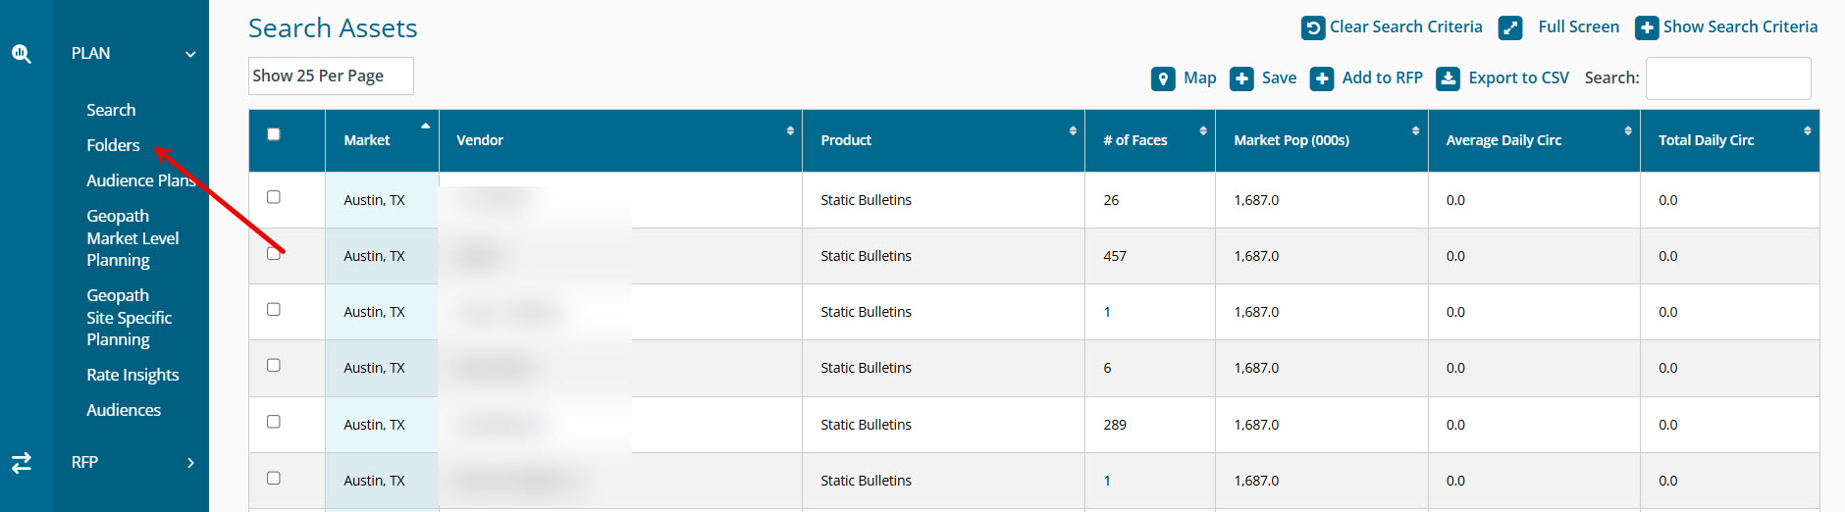Open Folders in the sidebar
1845x512 pixels.
[113, 145]
